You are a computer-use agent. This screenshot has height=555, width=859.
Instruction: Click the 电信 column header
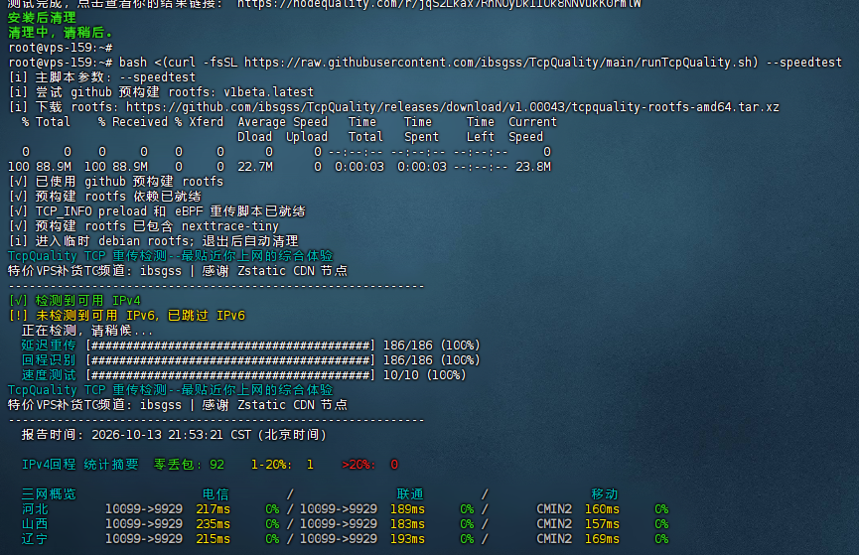point(215,494)
